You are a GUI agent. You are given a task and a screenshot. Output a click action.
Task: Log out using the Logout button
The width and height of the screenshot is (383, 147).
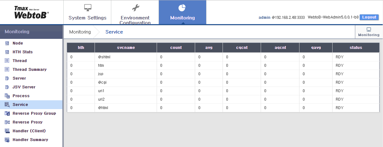[369, 17]
